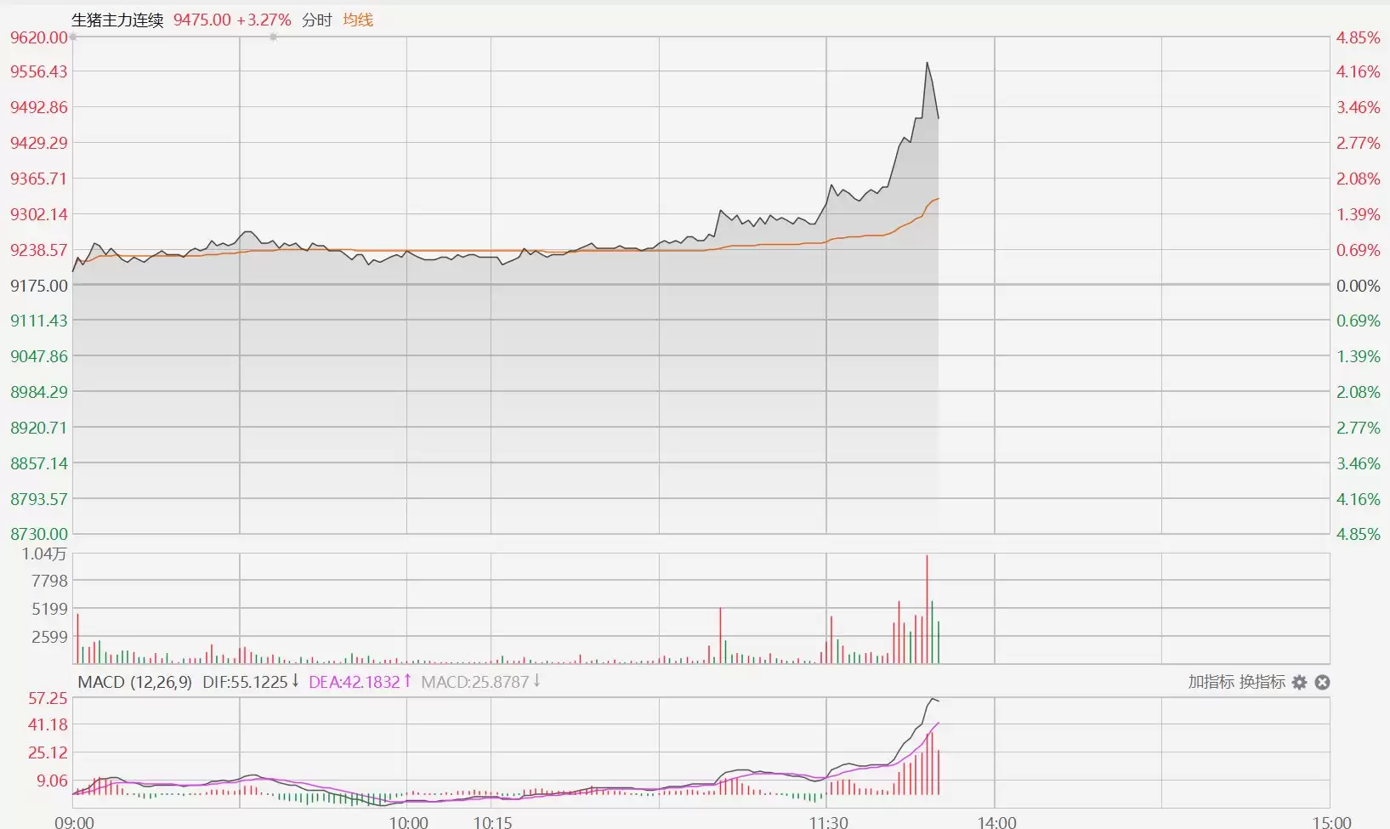Select the 均线 average line label
Viewport: 1390px width, 829px height.
click(x=358, y=20)
